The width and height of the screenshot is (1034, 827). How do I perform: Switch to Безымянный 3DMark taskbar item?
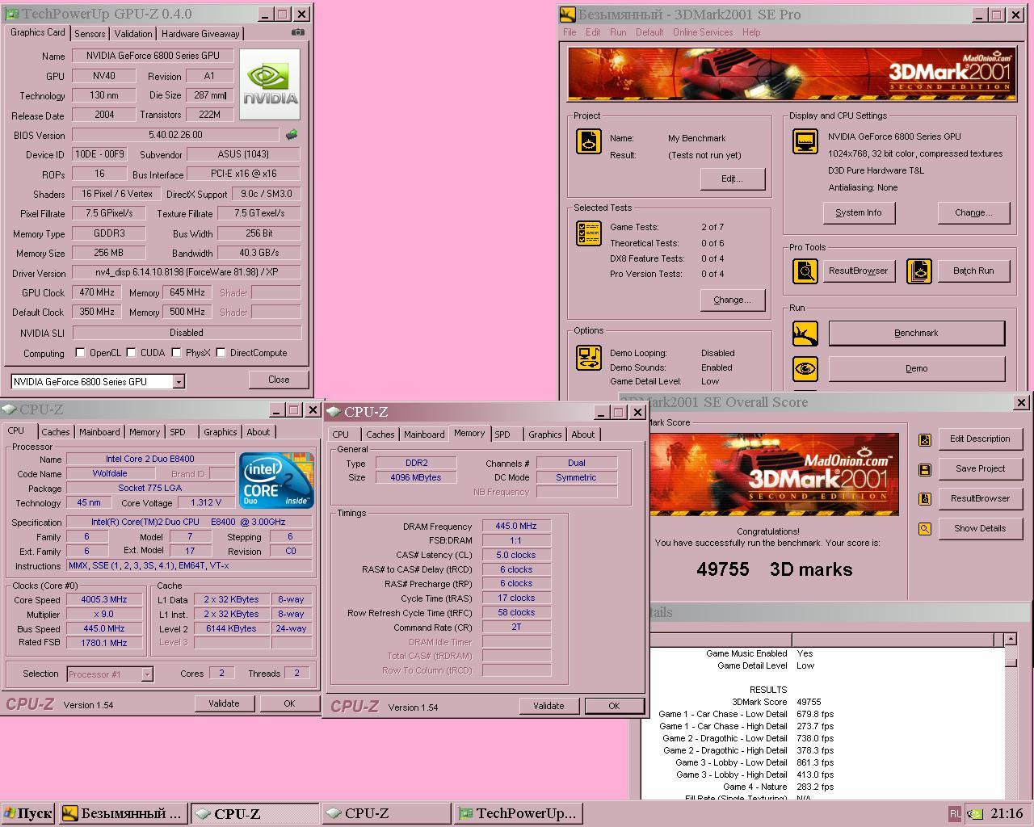[x=123, y=813]
